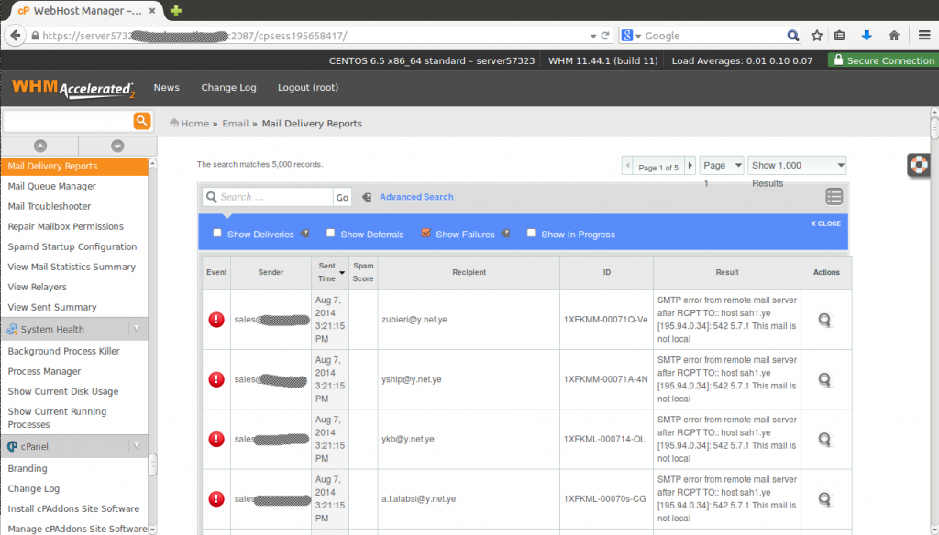Click the magnifier inside the Search field

211,196
